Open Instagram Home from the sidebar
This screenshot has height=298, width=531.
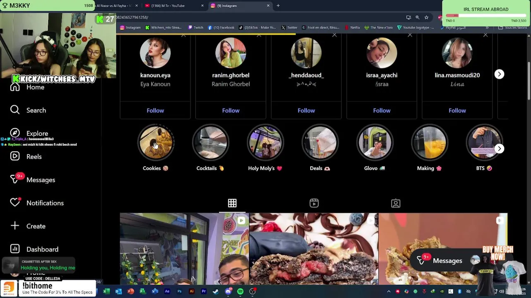[27, 87]
